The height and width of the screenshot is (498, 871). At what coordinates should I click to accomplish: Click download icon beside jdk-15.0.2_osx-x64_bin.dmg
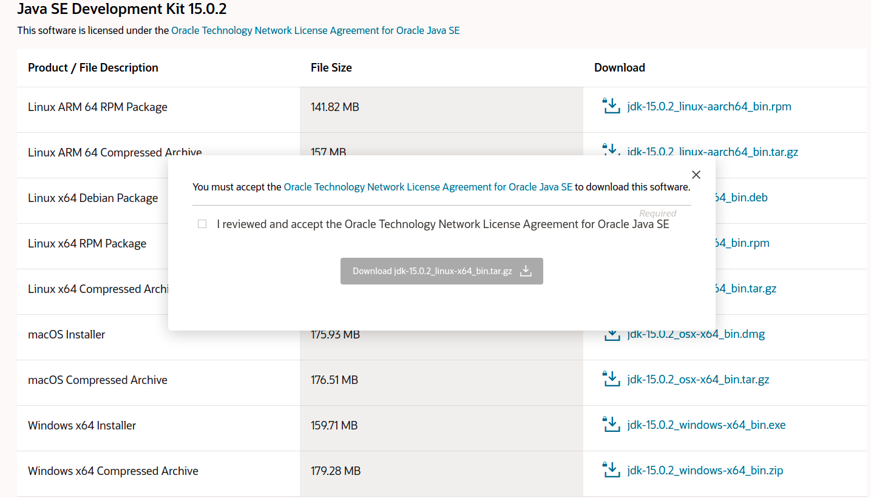612,335
